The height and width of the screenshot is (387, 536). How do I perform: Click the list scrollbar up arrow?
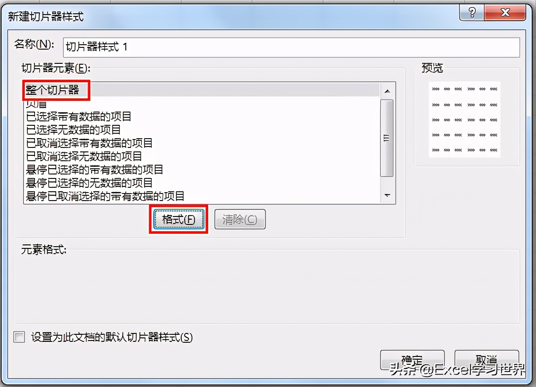click(387, 91)
